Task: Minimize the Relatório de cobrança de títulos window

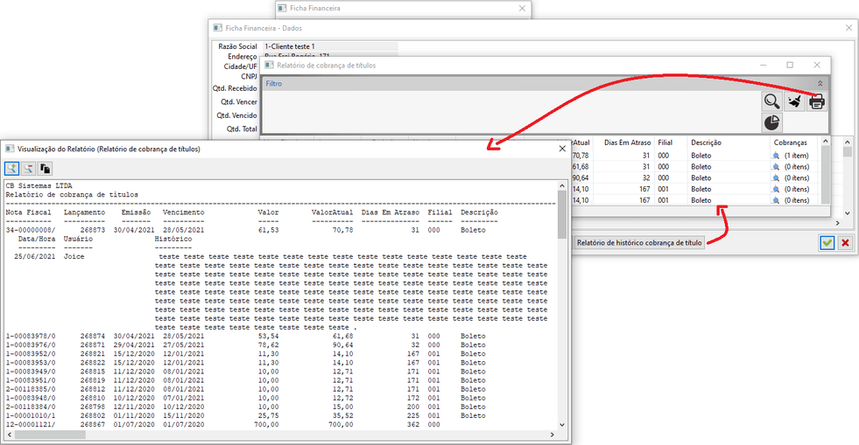Action: pyautogui.click(x=764, y=65)
